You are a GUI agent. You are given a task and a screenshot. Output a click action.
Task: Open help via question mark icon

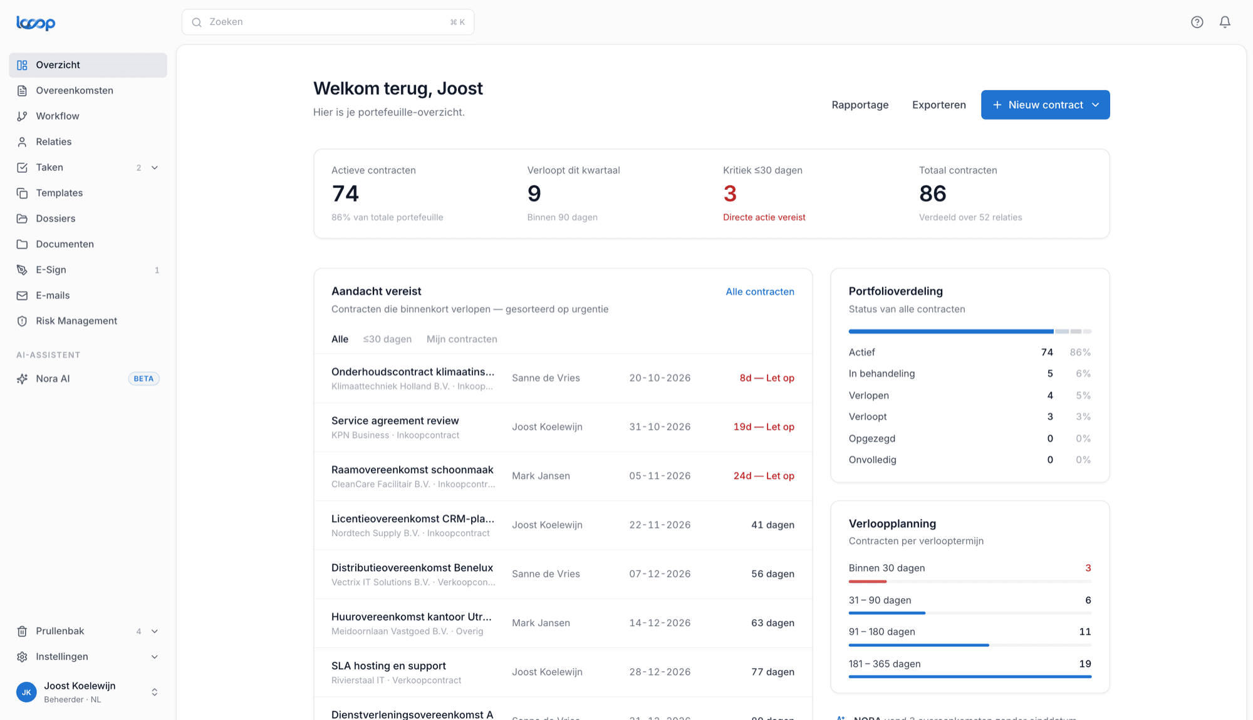tap(1197, 22)
